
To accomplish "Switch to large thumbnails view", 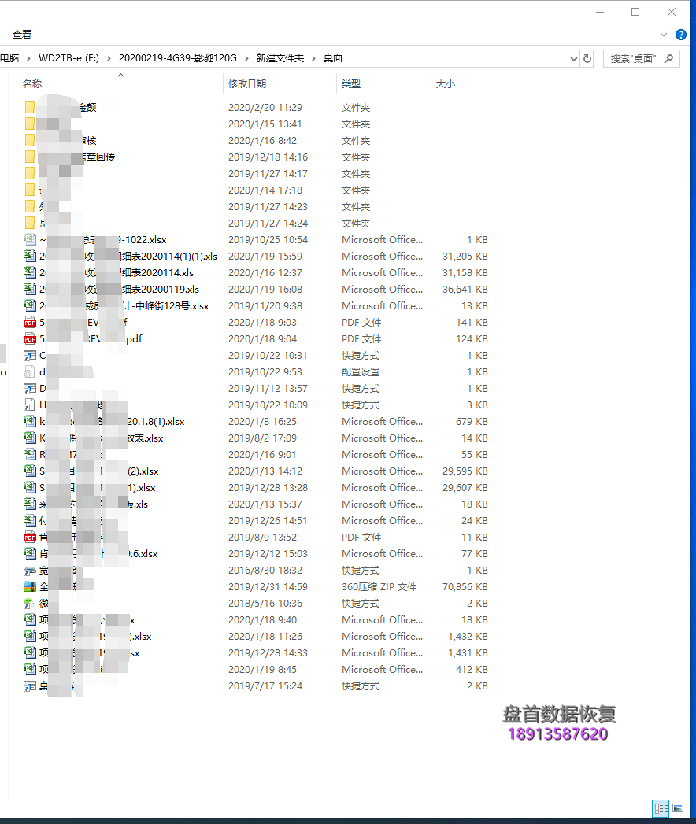I will coord(678,808).
